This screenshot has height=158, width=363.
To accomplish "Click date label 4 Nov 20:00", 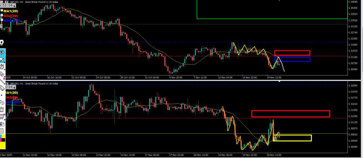I will pyautogui.click(x=177, y=78).
